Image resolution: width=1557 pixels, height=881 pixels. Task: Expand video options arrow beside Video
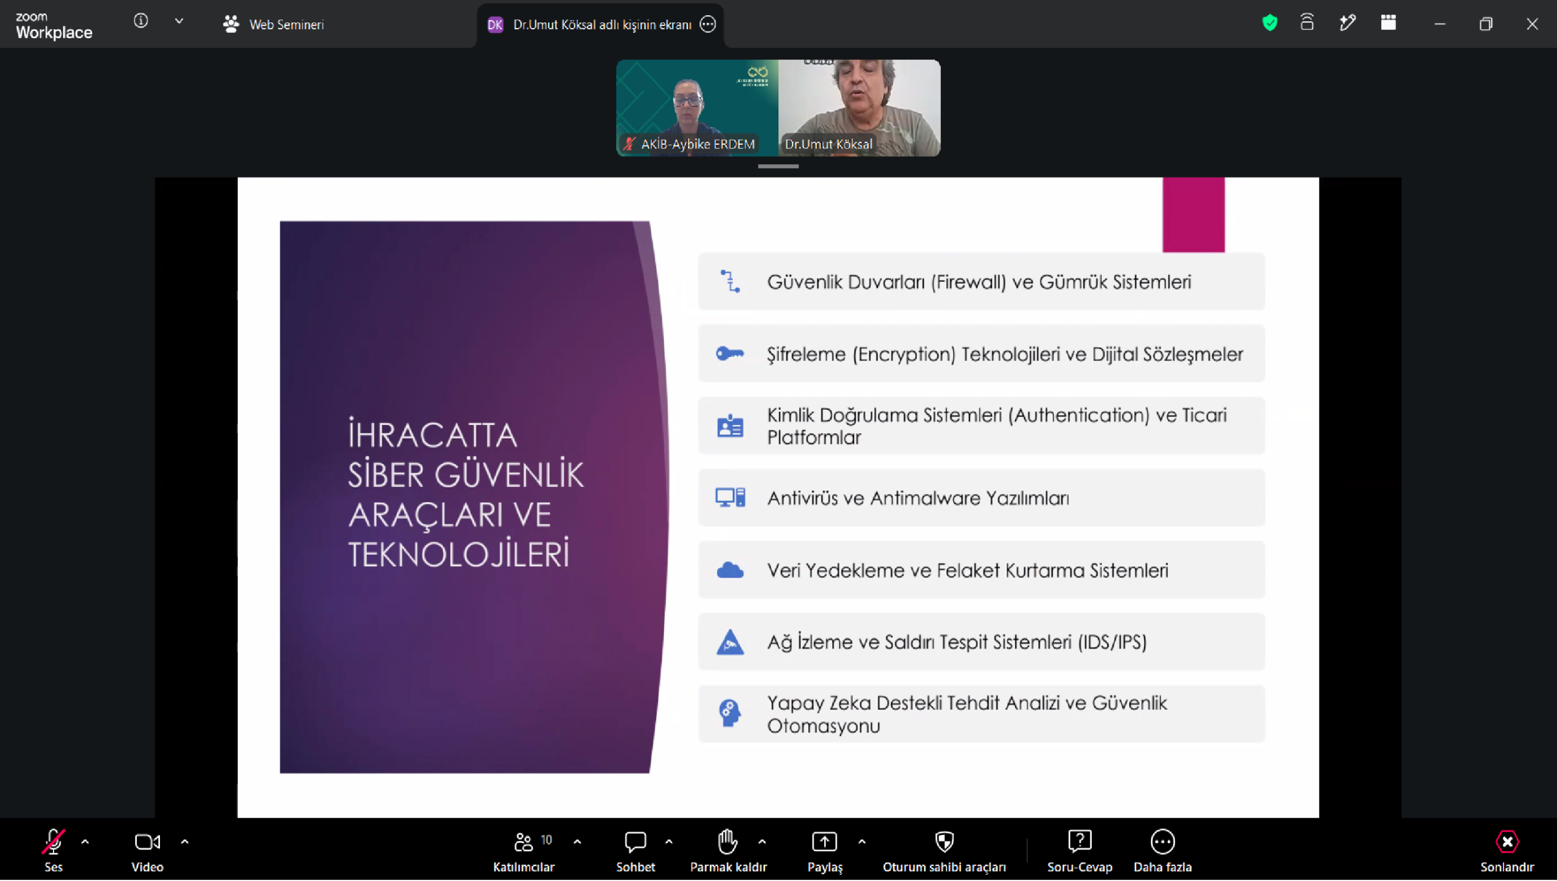184,843
